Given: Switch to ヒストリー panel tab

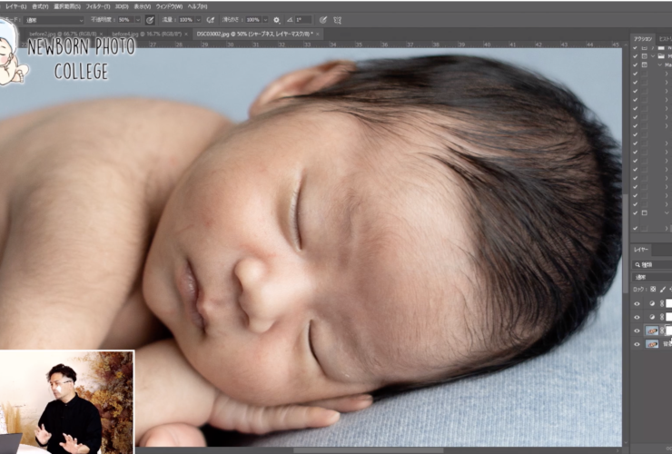Looking at the screenshot, I should (665, 39).
